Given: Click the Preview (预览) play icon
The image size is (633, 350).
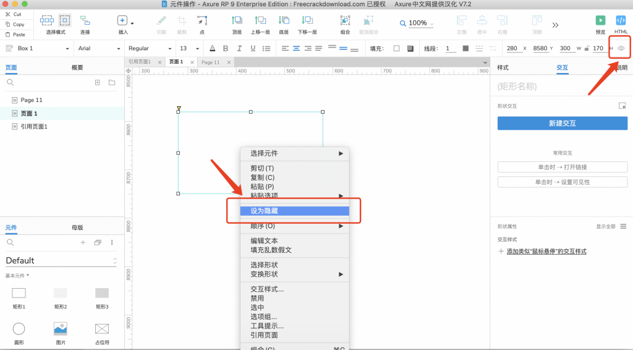Looking at the screenshot, I should pyautogui.click(x=600, y=20).
